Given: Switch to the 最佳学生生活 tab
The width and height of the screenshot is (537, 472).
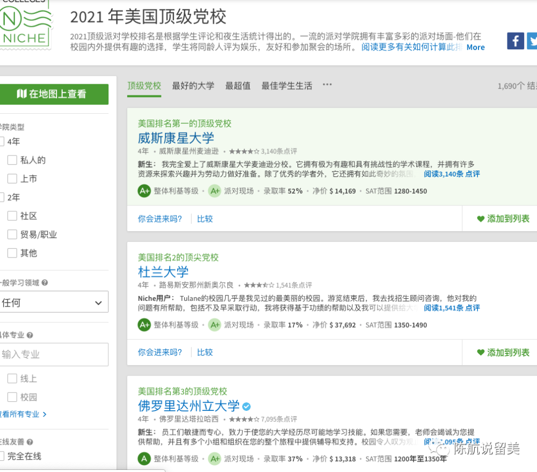Looking at the screenshot, I should coord(287,85).
